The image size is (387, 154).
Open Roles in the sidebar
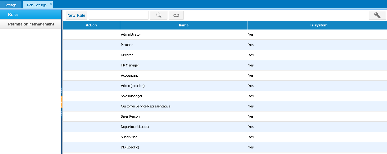click(30, 15)
